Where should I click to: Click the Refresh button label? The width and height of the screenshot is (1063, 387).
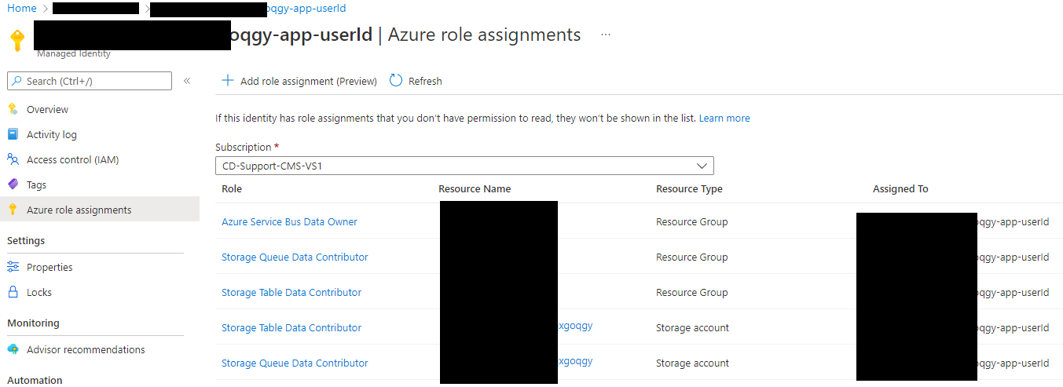[x=425, y=81]
